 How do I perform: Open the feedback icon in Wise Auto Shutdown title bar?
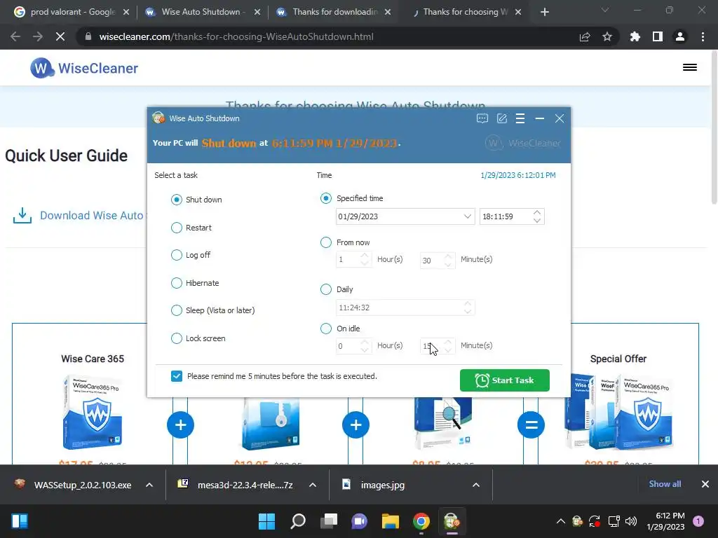click(482, 118)
